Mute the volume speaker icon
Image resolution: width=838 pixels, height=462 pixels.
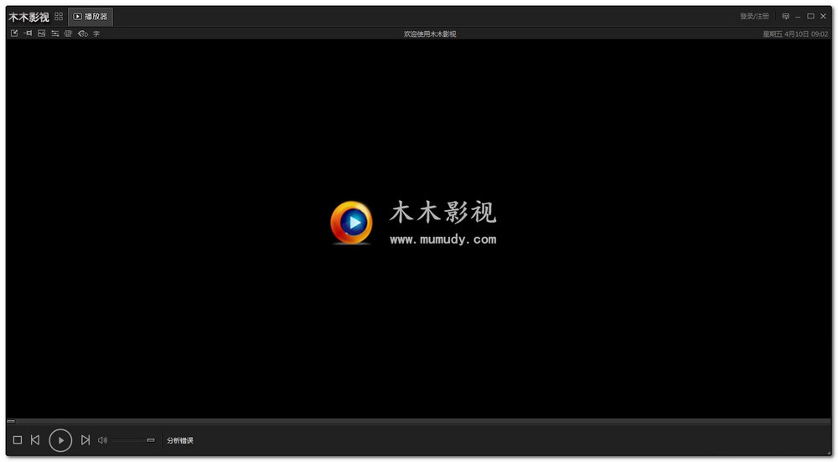click(102, 440)
